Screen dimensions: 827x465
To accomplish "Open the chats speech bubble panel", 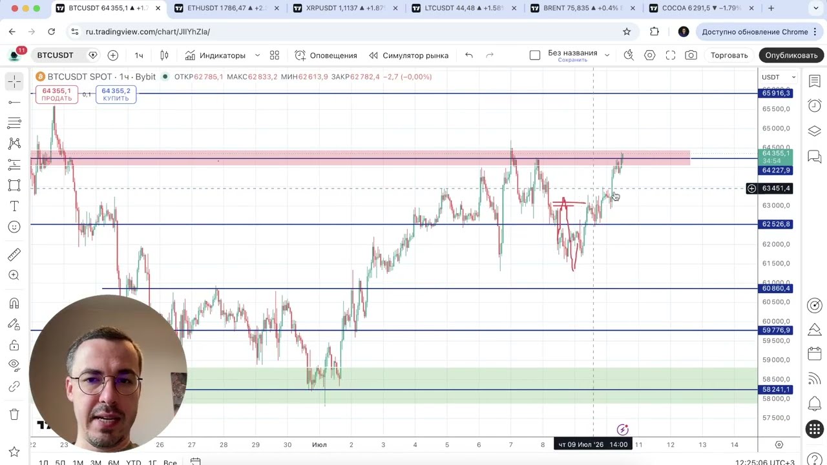I will pos(815,156).
